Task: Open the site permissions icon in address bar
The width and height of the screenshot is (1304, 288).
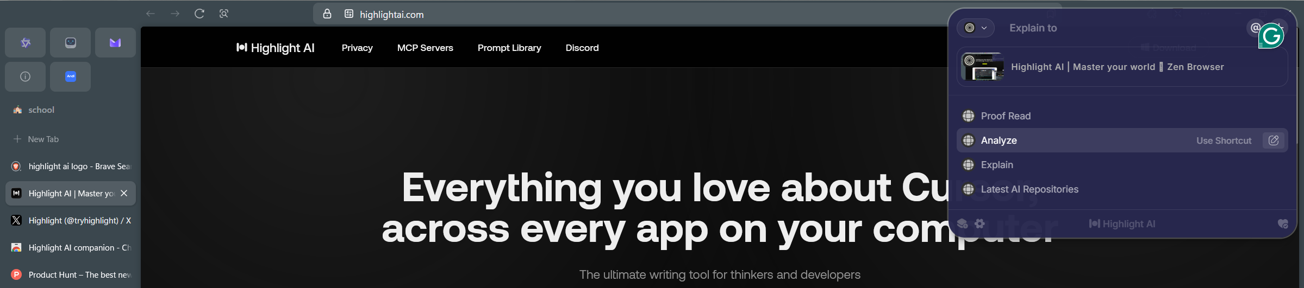Action: pyautogui.click(x=349, y=14)
